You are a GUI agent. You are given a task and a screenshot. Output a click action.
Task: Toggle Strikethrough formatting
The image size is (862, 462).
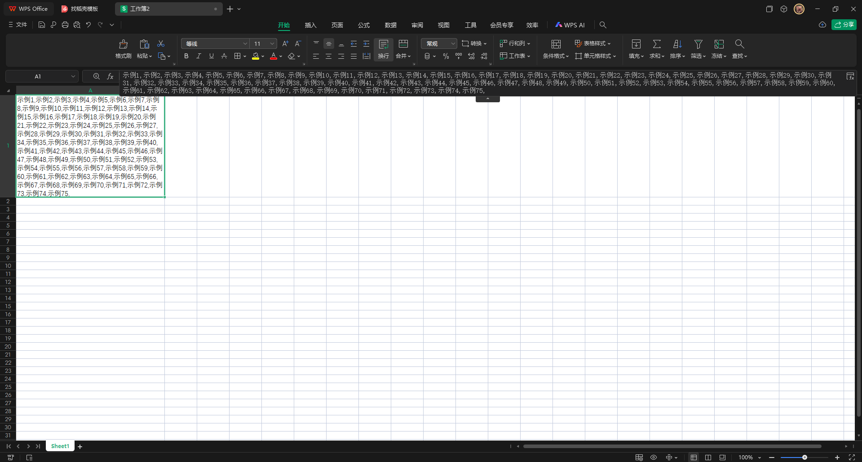pos(224,56)
